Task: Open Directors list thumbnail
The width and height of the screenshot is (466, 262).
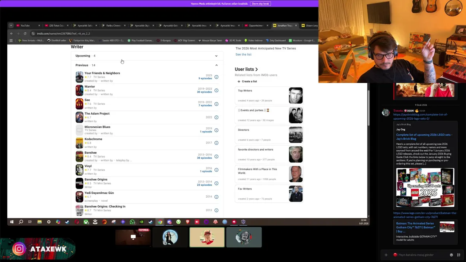Action: point(296,135)
